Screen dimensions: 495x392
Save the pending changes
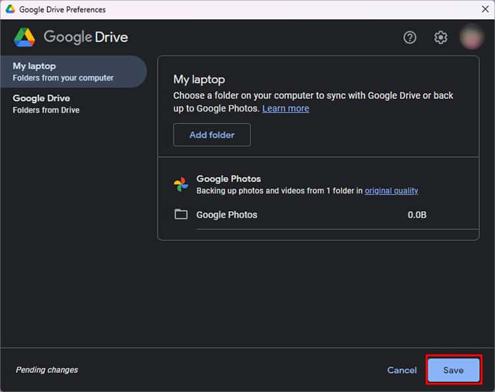[453, 370]
